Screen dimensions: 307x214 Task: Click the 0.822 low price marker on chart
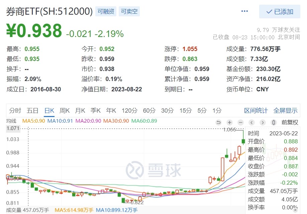[x=137, y=203]
